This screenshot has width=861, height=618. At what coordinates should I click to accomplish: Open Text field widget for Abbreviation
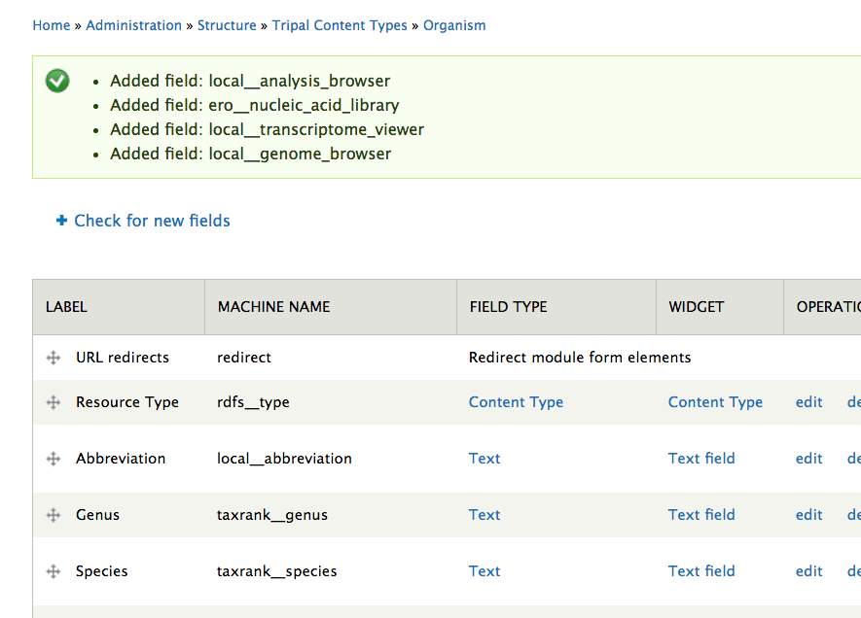coord(701,459)
